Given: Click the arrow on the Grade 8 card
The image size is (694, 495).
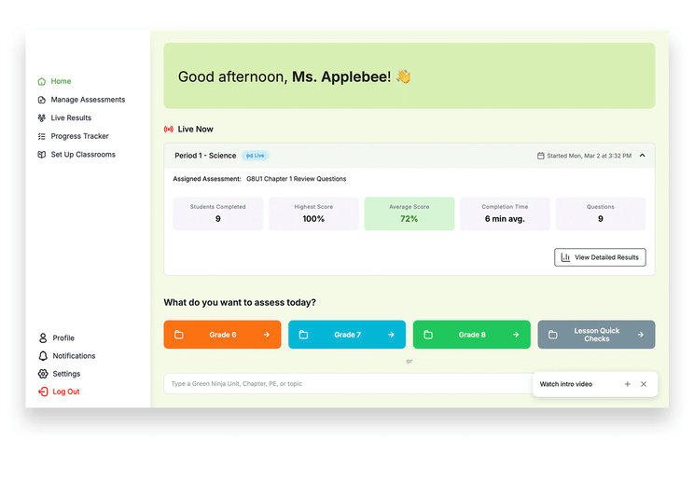Looking at the screenshot, I should [516, 335].
